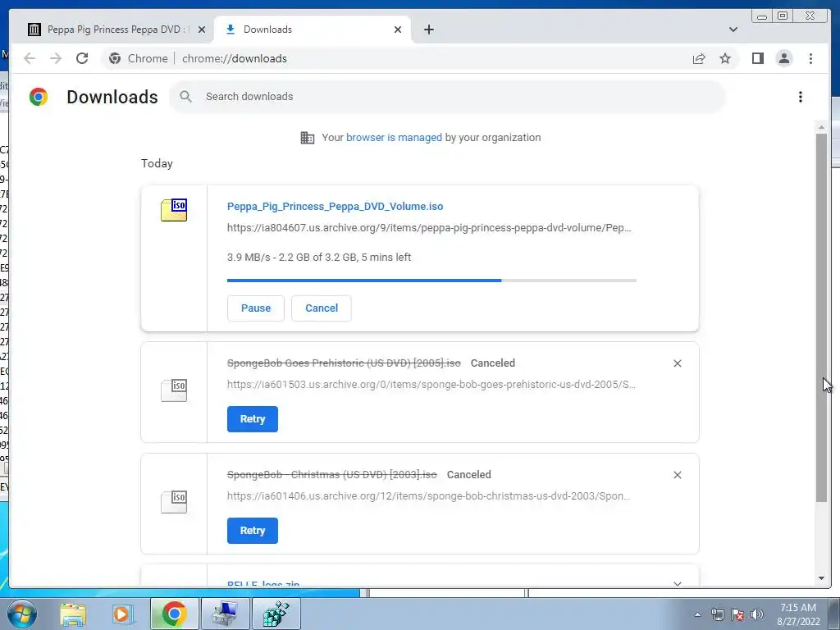Open the Peppa_Pig_Princess_Peppa_DVD_Volume.iso file link

click(335, 206)
